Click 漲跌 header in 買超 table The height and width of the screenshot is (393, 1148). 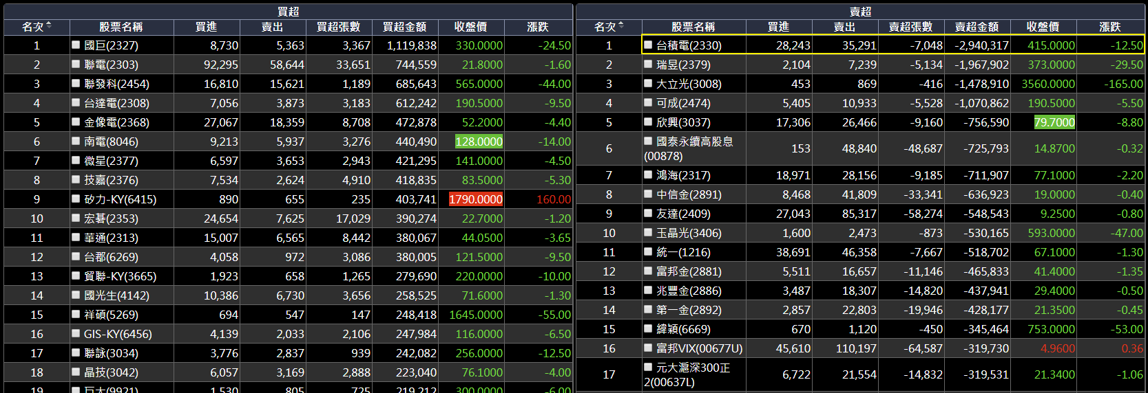pos(538,27)
